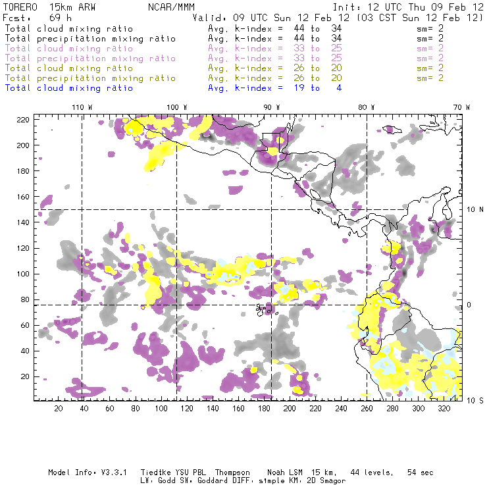Select the '20' tick on horizontal axis

[59, 409]
